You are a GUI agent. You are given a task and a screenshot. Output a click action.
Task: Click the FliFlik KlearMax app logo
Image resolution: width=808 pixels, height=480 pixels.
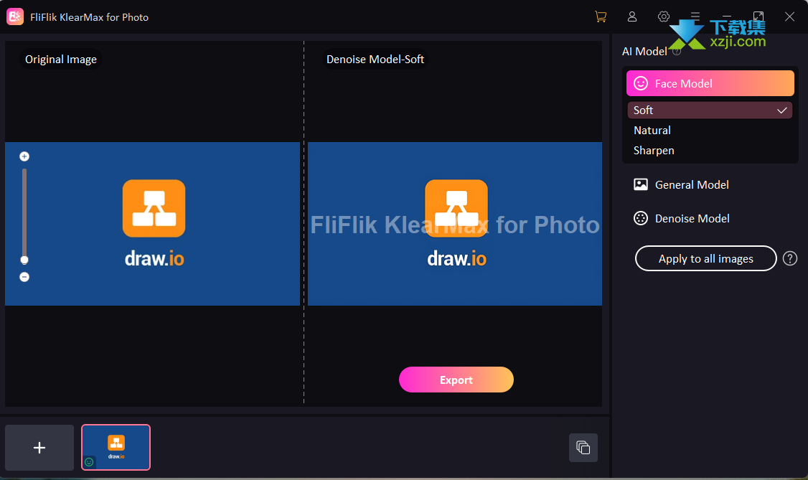point(15,17)
